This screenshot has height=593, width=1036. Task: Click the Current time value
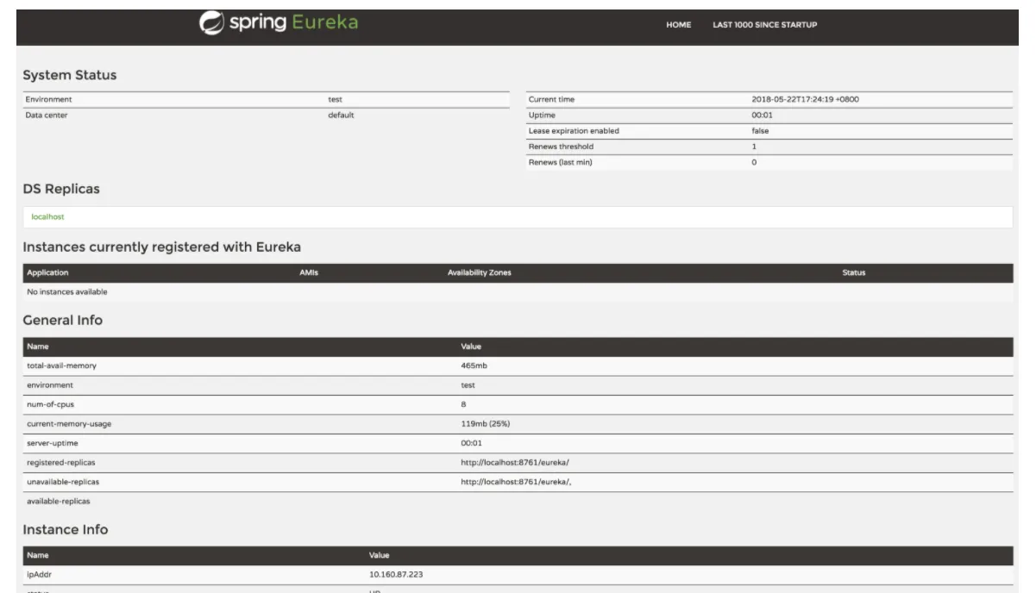(805, 99)
